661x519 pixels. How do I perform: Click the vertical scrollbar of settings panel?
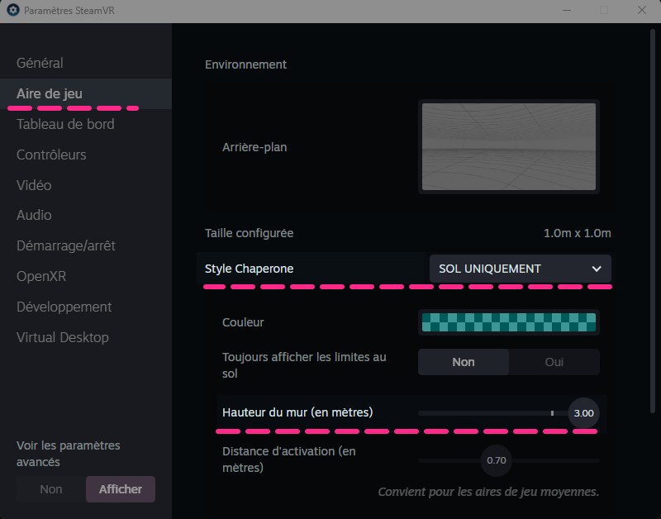point(653,219)
